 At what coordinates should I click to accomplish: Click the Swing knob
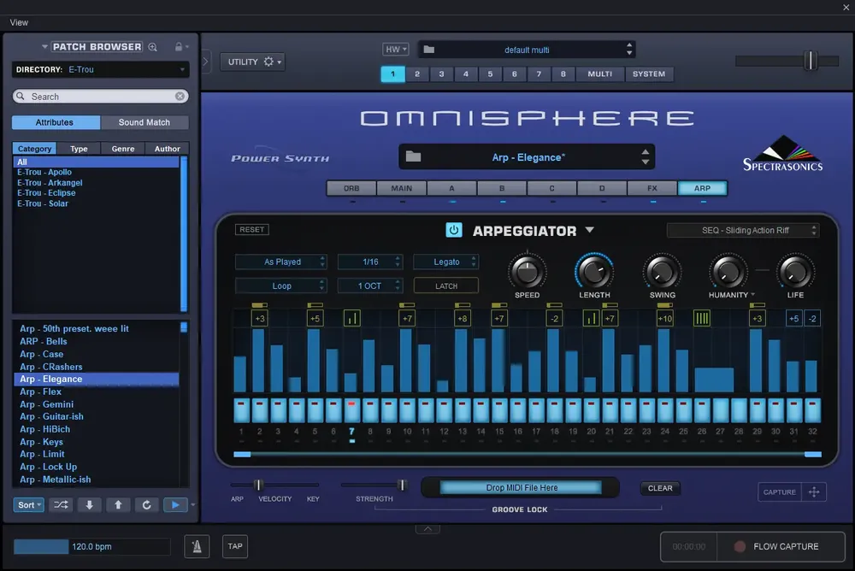662,272
